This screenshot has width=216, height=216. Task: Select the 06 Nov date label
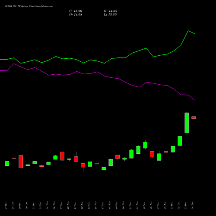coord(54,206)
